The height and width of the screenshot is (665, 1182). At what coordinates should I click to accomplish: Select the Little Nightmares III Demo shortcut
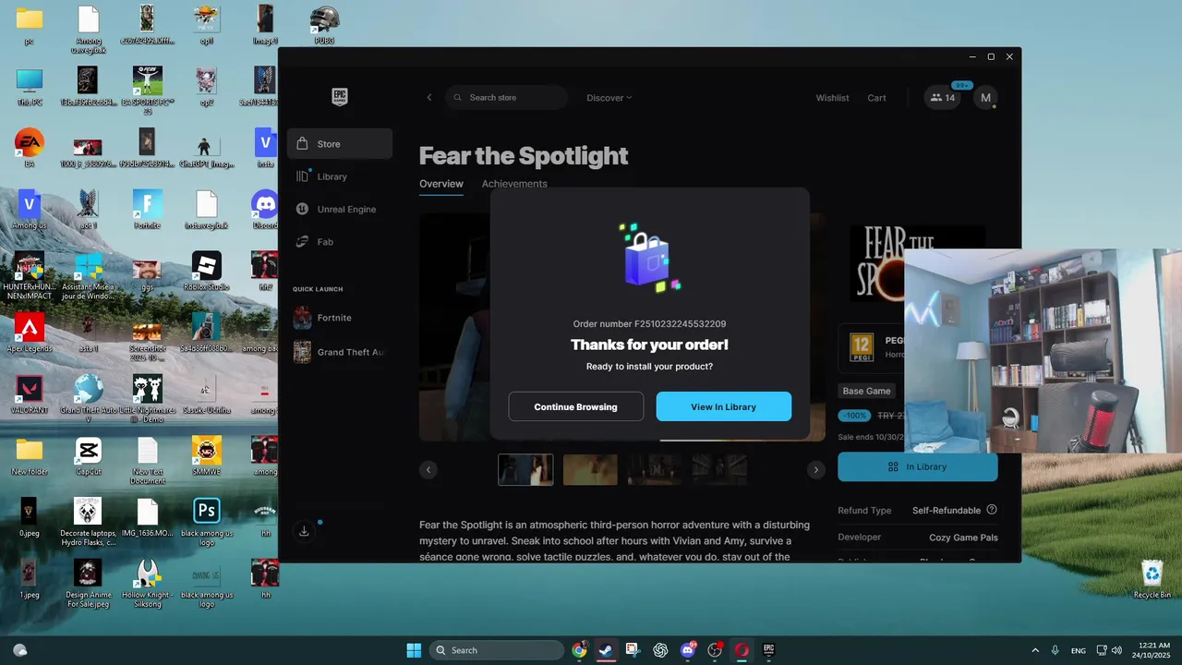[147, 399]
